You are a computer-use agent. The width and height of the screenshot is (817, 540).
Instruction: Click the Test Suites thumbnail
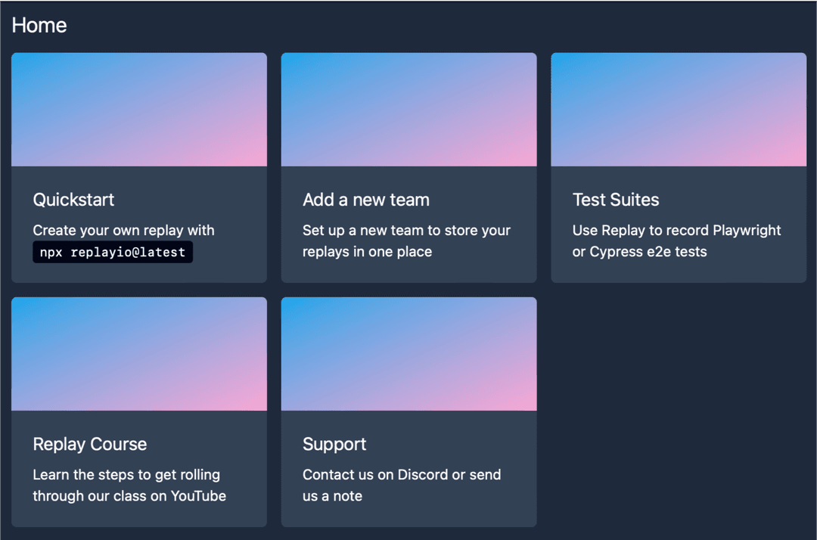pyautogui.click(x=679, y=109)
